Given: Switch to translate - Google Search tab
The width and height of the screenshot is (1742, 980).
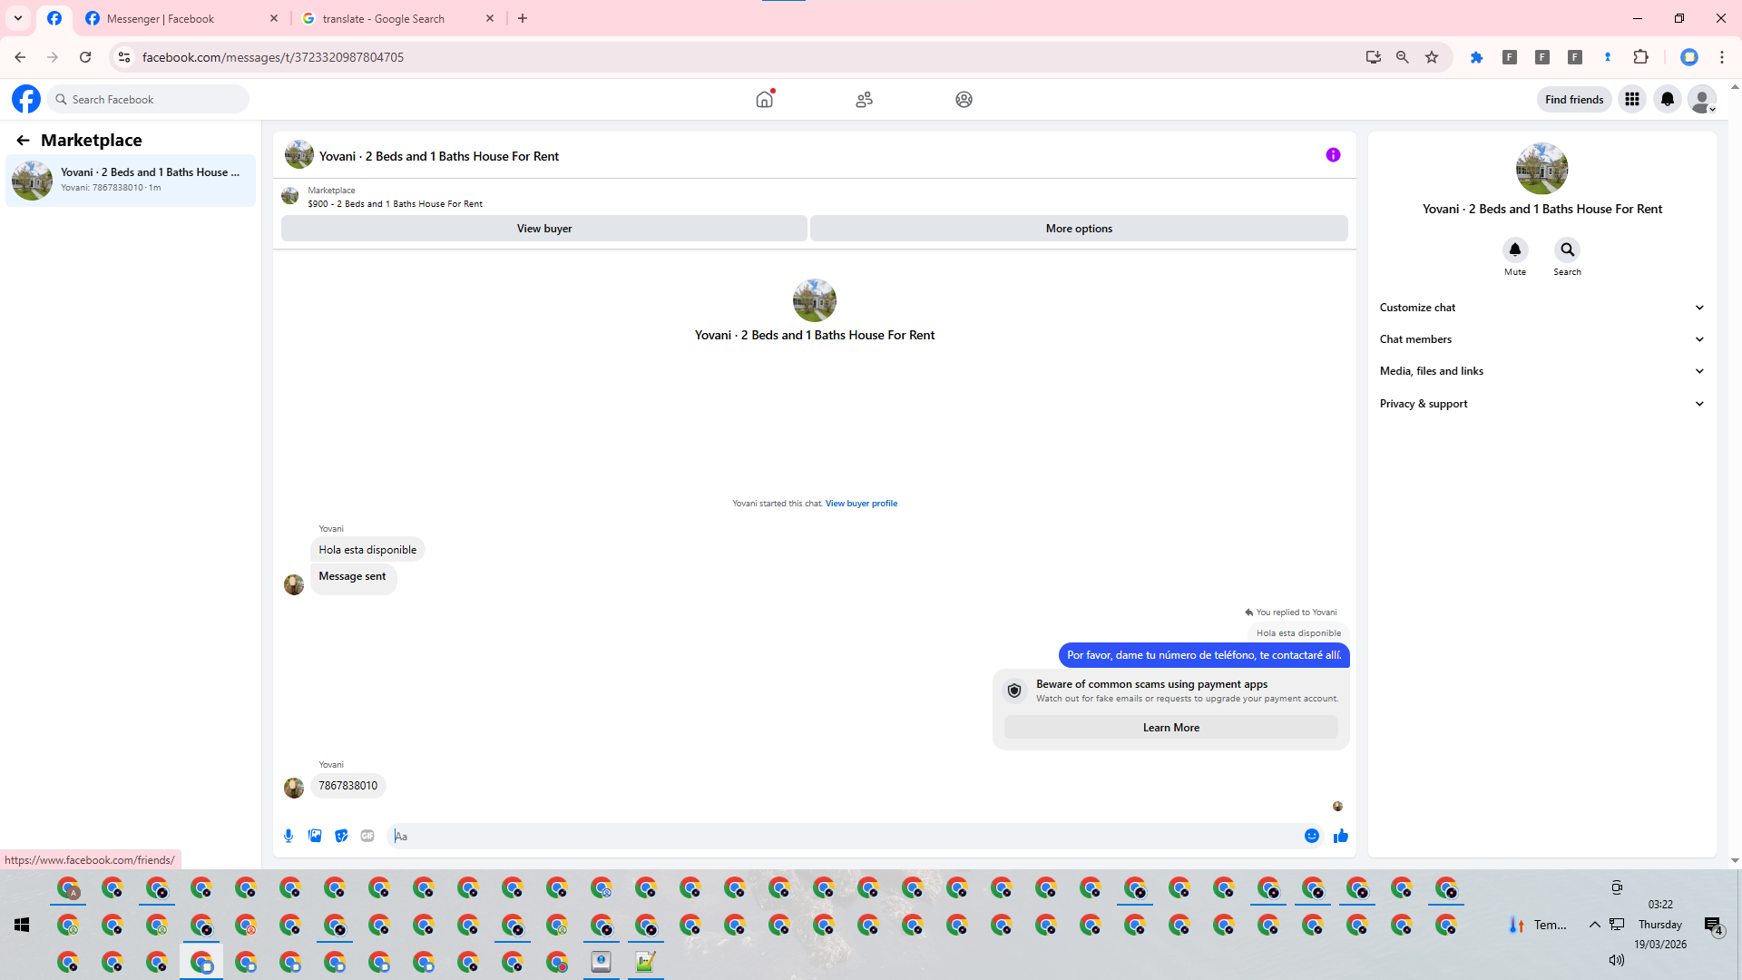Looking at the screenshot, I should [384, 18].
